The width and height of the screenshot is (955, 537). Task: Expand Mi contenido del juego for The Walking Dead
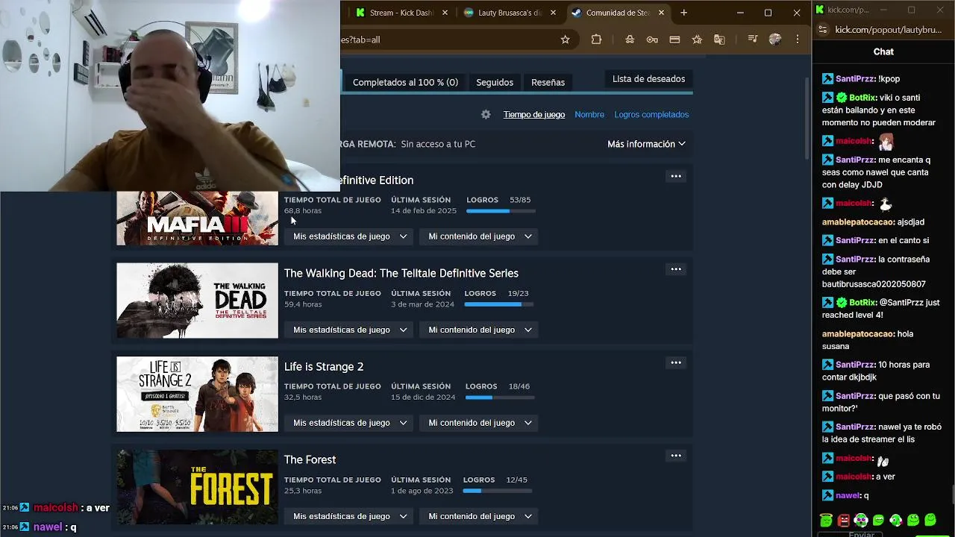480,330
